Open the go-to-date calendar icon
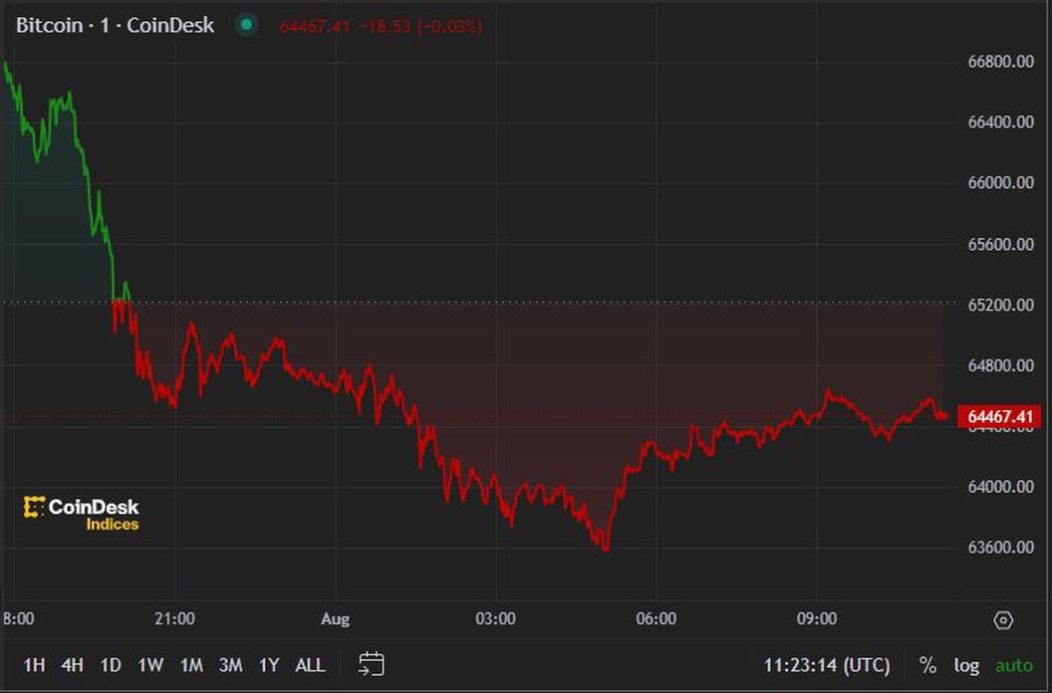The height and width of the screenshot is (693, 1052). click(x=371, y=664)
